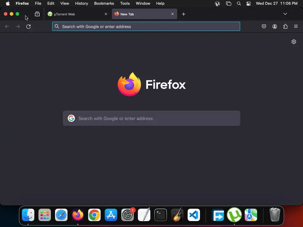Open the Window menu

pyautogui.click(x=143, y=4)
